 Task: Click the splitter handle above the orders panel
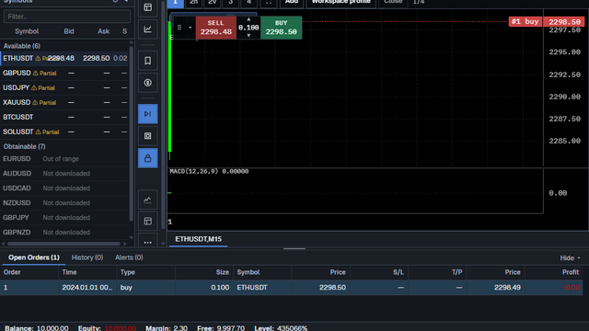point(294,248)
